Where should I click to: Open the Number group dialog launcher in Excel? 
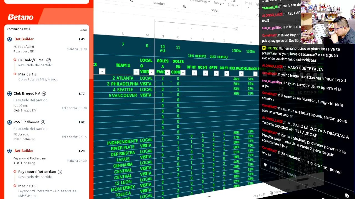184,7
